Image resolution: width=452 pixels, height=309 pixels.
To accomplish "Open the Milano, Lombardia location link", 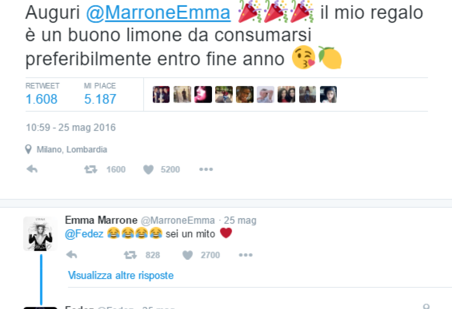I will (x=72, y=149).
